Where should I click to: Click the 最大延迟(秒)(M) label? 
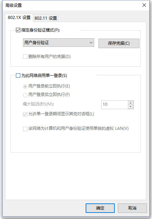pyautogui.click(x=39, y=104)
